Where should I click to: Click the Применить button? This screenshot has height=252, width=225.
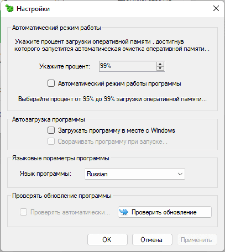click(x=196, y=240)
